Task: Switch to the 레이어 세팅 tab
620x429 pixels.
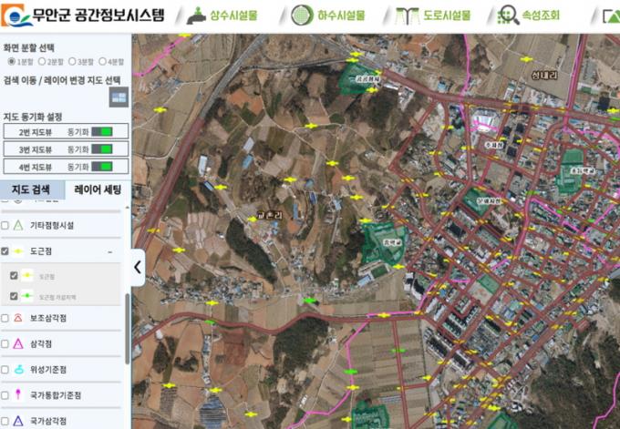Action: pyautogui.click(x=98, y=189)
